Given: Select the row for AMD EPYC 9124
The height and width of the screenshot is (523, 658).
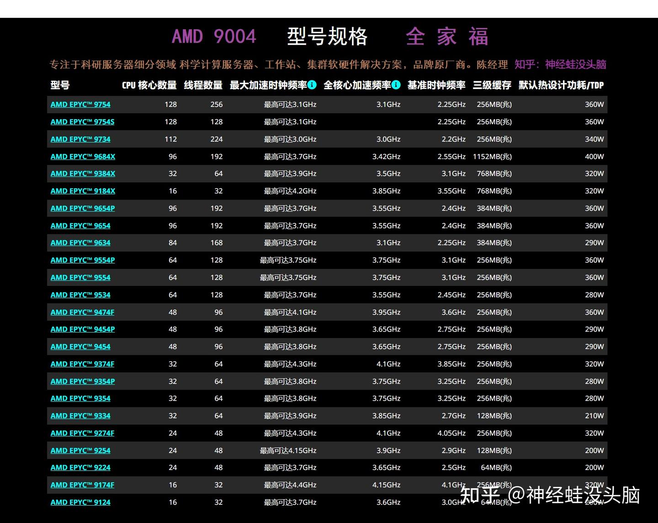Looking at the screenshot, I should click(x=80, y=502).
